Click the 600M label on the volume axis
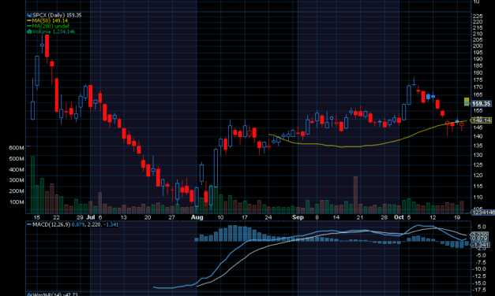 (x=17, y=148)
